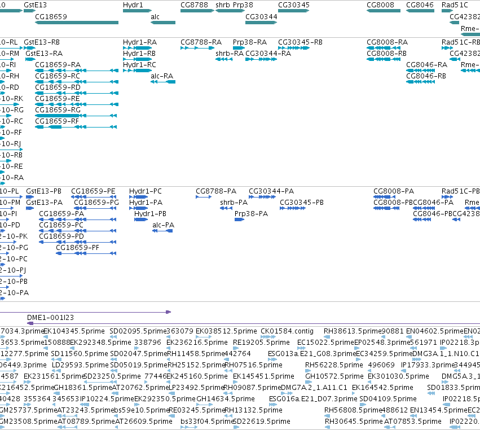Select the CK01584.contig label
This screenshot has width=480, height=430.
tap(287, 331)
